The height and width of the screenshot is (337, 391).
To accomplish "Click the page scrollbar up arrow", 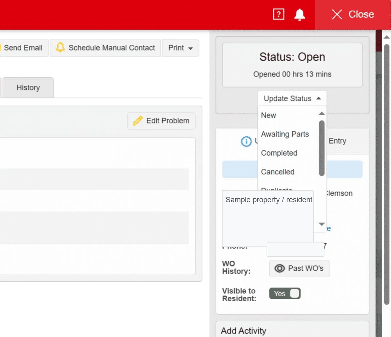I will pos(386,37).
